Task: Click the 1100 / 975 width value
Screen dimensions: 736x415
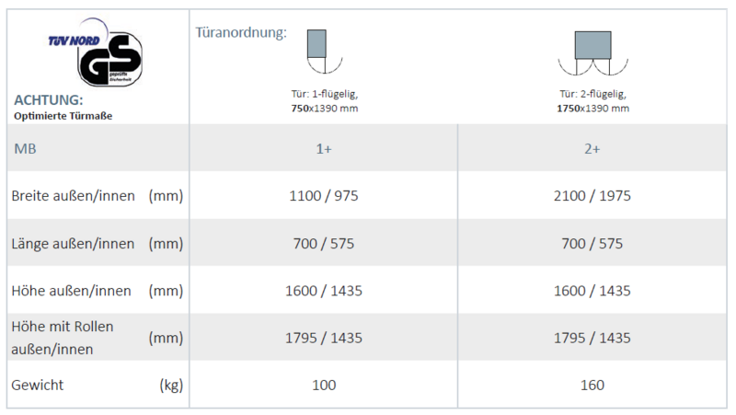Action: point(324,196)
